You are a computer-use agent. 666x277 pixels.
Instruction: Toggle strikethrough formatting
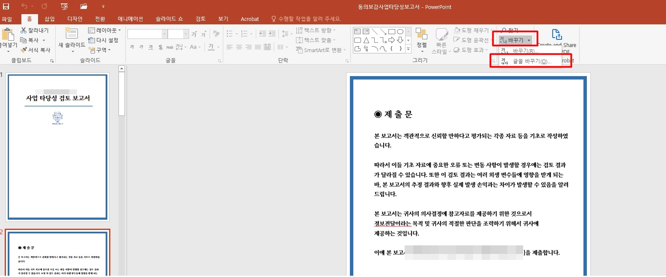(x=169, y=47)
